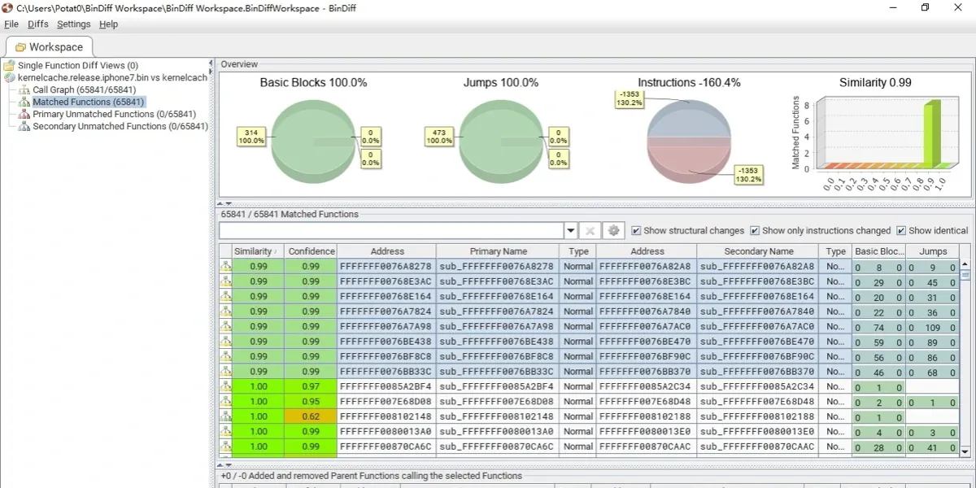Open filter options gear icon
976x488 pixels.
click(614, 231)
